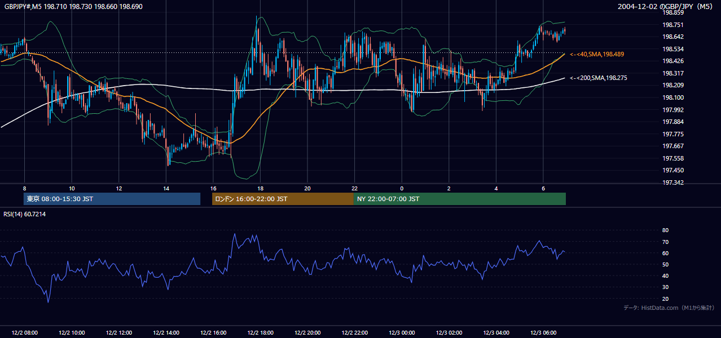Click price axis value 197.884
Screen dimensions: 721x338
[673, 122]
